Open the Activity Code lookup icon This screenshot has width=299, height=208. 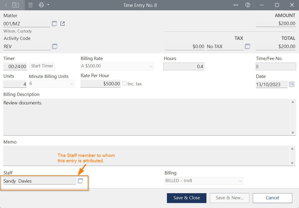pos(55,46)
